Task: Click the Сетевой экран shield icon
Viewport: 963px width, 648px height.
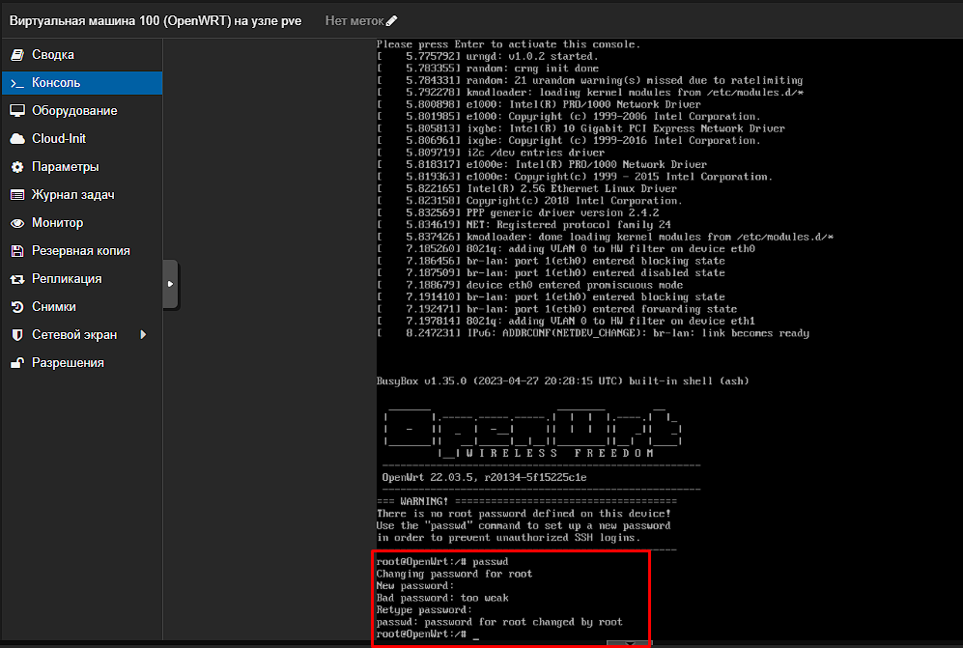Action: 17,335
